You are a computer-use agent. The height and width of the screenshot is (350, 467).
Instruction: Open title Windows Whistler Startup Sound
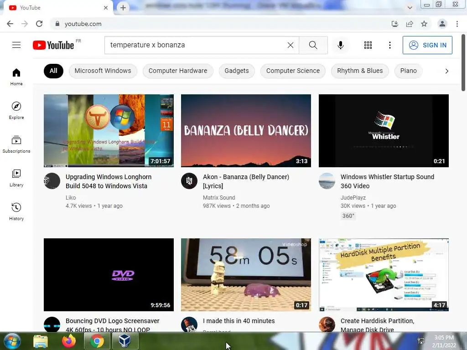pos(388,181)
